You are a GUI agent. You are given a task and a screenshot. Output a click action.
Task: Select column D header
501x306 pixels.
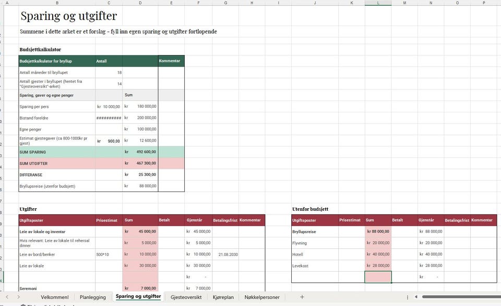140,3
